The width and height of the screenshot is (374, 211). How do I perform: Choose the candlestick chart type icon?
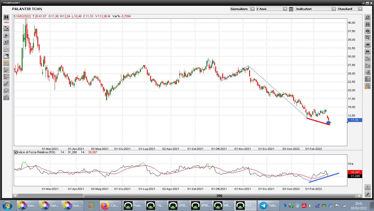click(6, 42)
